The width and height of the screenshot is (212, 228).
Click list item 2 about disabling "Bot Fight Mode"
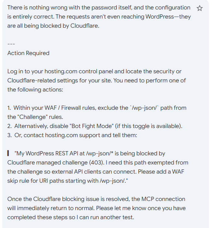95,126
